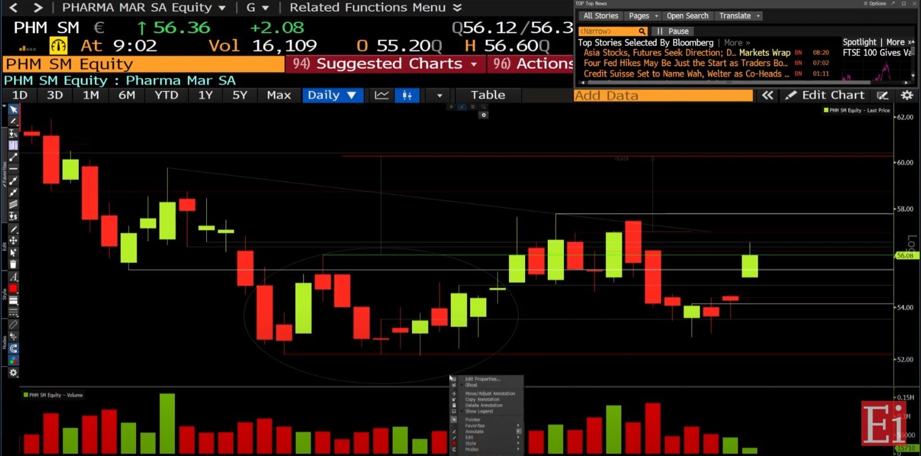Select the 5Y time range tab
Viewport: 921px width, 456px height.
[x=240, y=95]
